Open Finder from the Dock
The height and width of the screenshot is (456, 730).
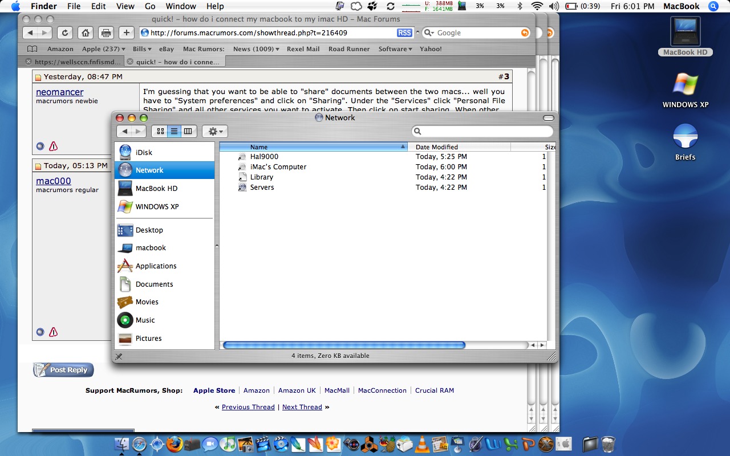click(121, 444)
